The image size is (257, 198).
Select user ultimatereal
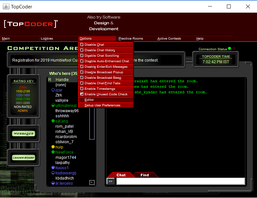[x=66, y=106]
